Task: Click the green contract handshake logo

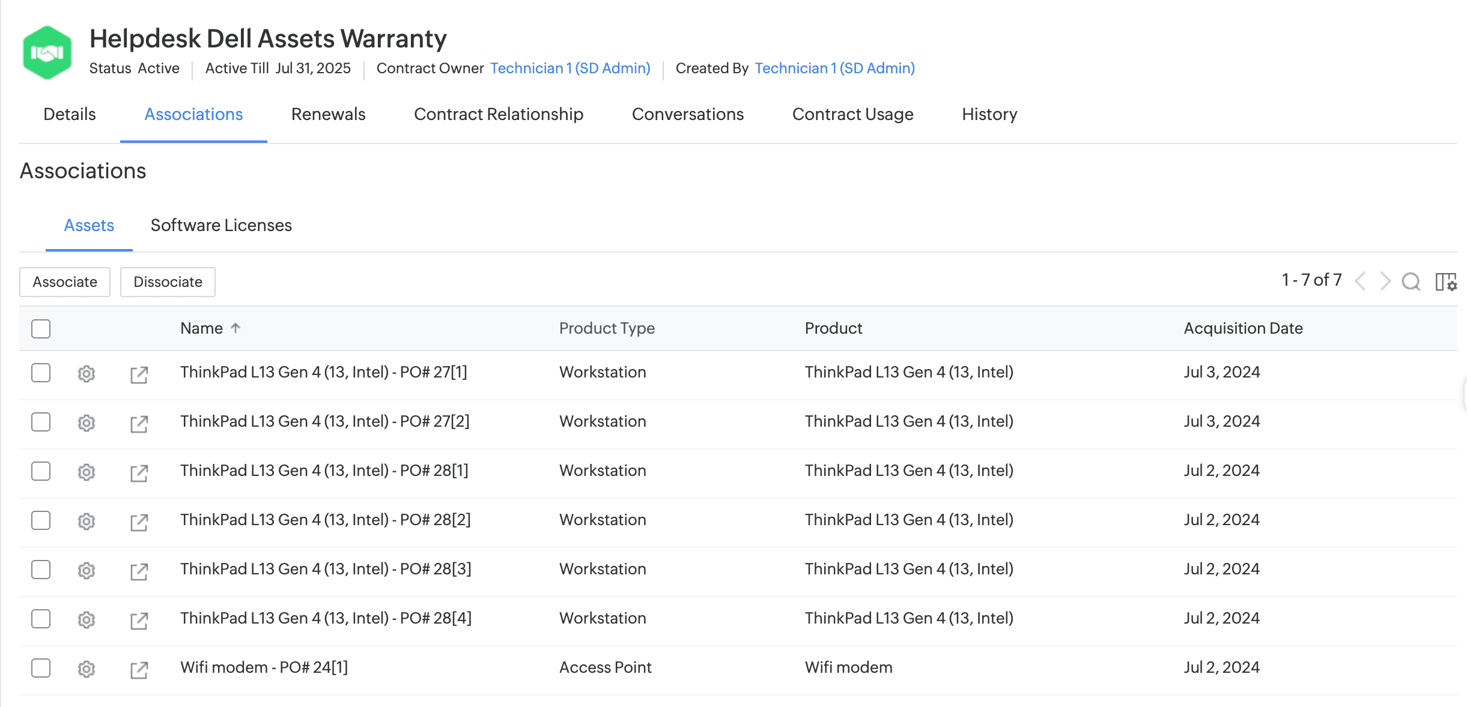Action: 47,53
